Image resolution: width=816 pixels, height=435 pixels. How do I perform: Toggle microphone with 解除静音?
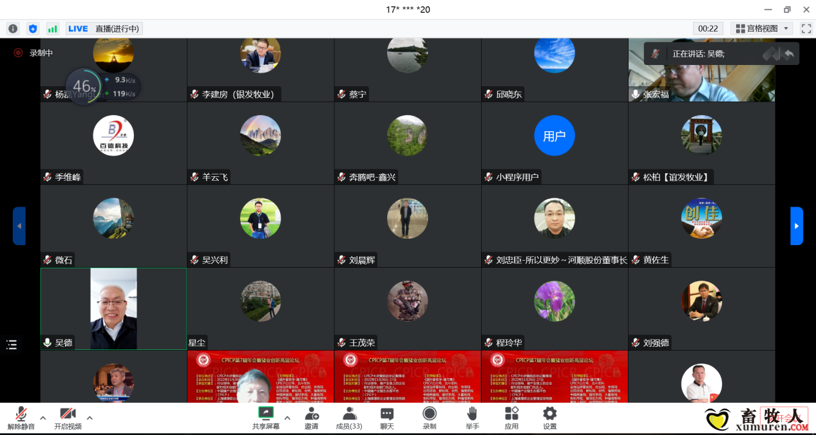(21, 418)
